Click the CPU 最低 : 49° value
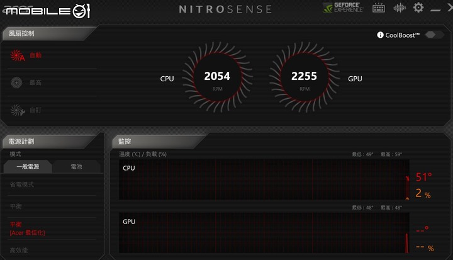 pos(362,154)
